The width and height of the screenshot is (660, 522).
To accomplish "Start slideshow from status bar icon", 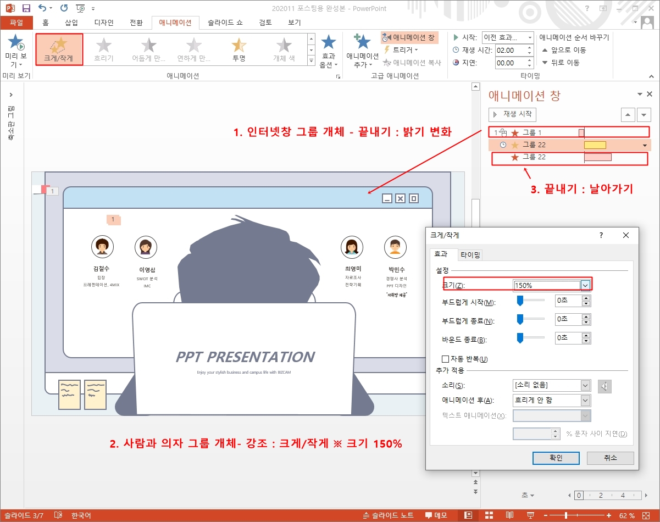I will coord(530,515).
